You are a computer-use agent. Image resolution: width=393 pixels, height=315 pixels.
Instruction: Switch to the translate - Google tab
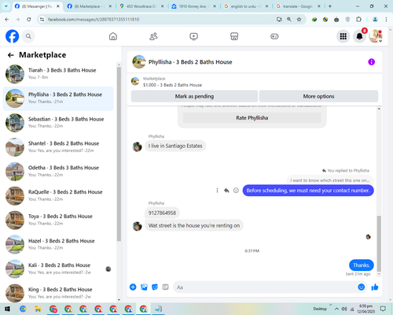point(298,6)
